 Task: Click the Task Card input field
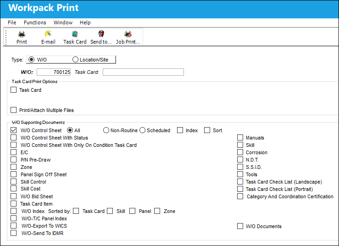pyautogui.click(x=143, y=72)
